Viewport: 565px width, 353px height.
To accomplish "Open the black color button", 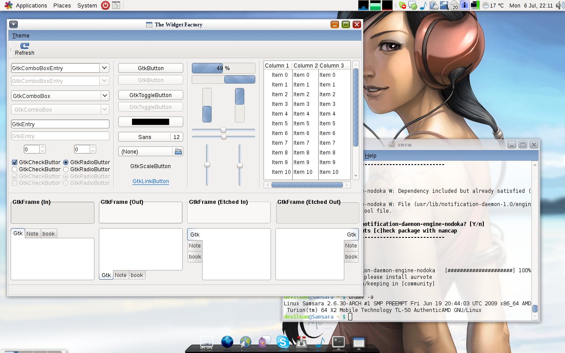I will 151,122.
